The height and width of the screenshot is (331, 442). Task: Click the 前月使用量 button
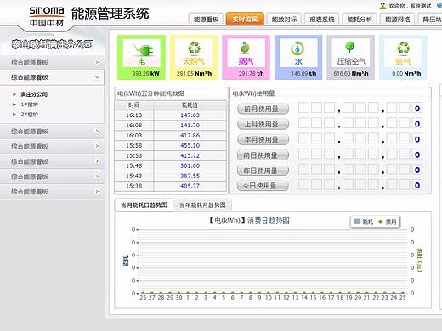coord(263,109)
